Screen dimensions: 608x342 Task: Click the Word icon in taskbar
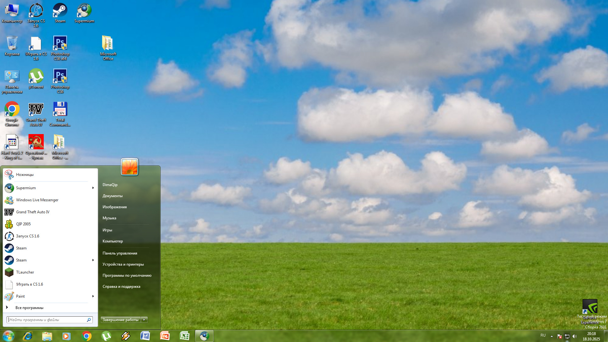click(x=145, y=336)
